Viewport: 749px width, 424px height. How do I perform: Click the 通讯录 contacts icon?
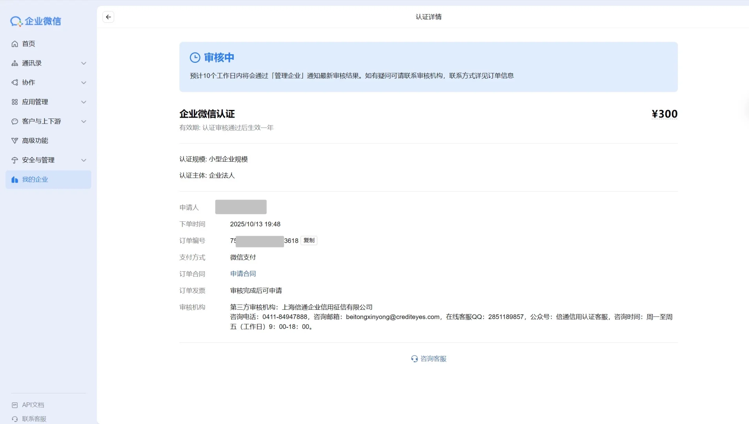point(15,63)
